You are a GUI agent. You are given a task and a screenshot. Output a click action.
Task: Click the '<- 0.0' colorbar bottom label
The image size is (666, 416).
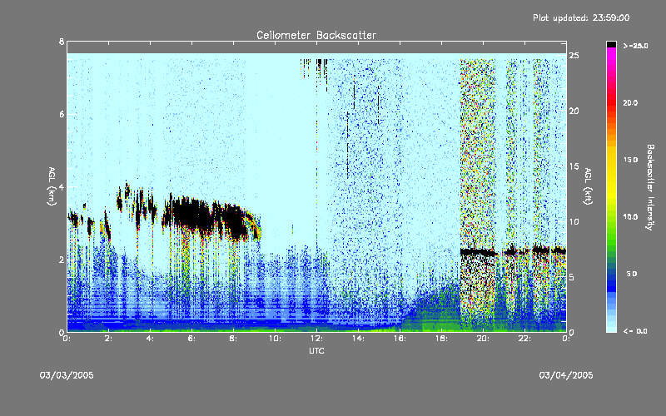tap(635, 331)
